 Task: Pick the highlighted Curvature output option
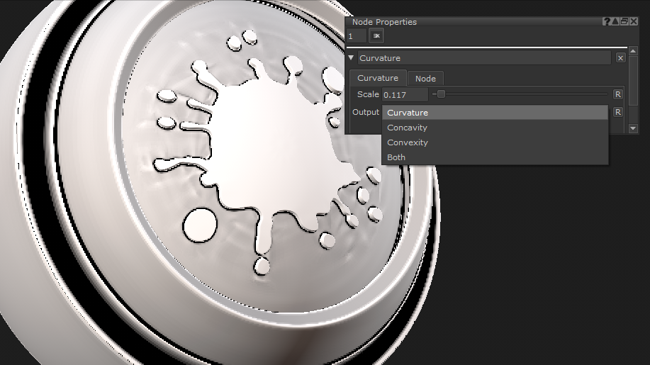pyautogui.click(x=408, y=113)
